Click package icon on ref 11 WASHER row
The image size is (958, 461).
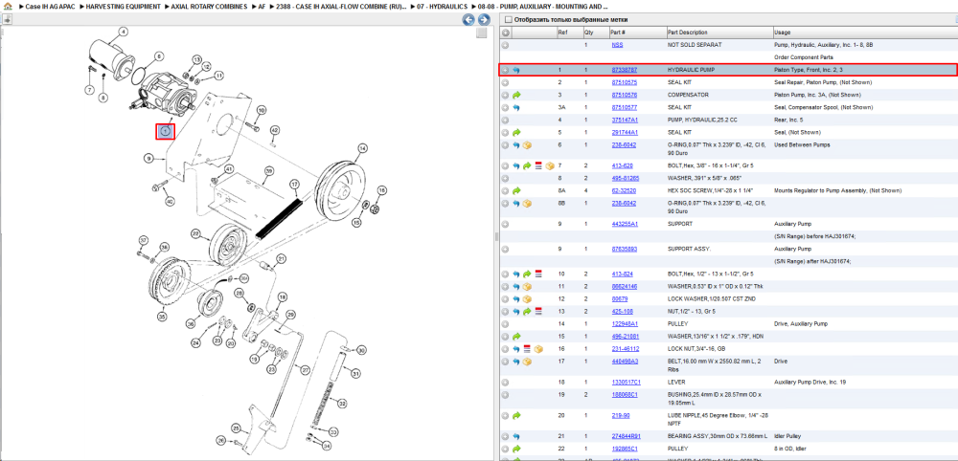pos(527,287)
